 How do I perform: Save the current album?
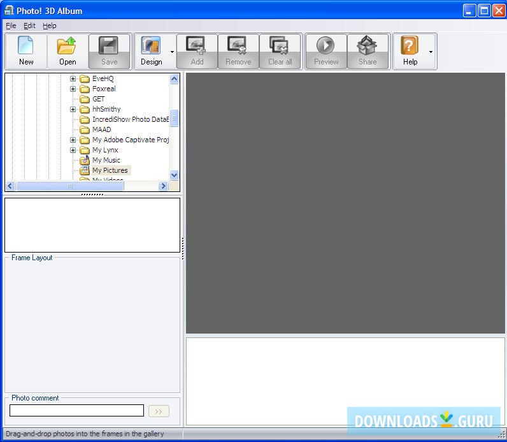click(x=110, y=51)
